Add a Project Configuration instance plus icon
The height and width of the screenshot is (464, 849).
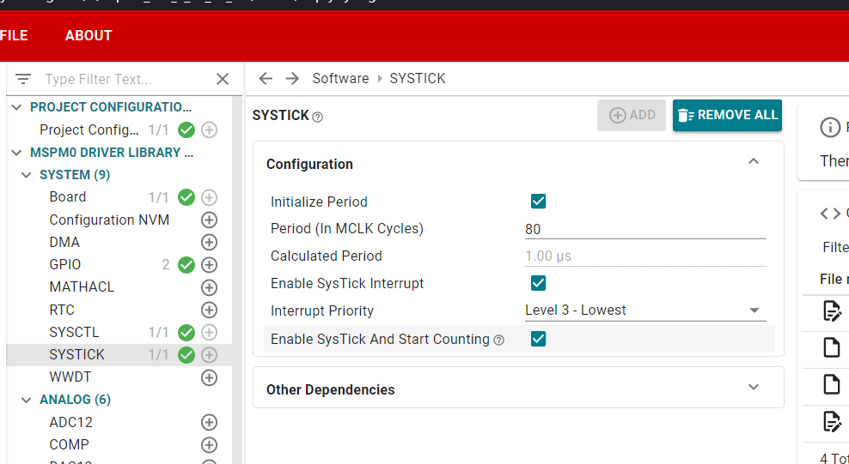(x=209, y=130)
